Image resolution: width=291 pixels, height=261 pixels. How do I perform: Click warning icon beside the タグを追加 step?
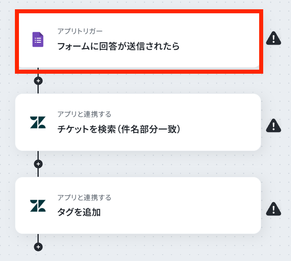274,208
